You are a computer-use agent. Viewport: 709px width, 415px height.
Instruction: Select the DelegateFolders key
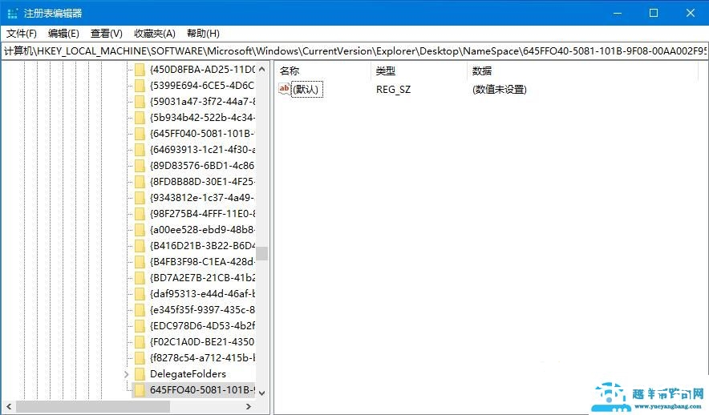pos(188,374)
